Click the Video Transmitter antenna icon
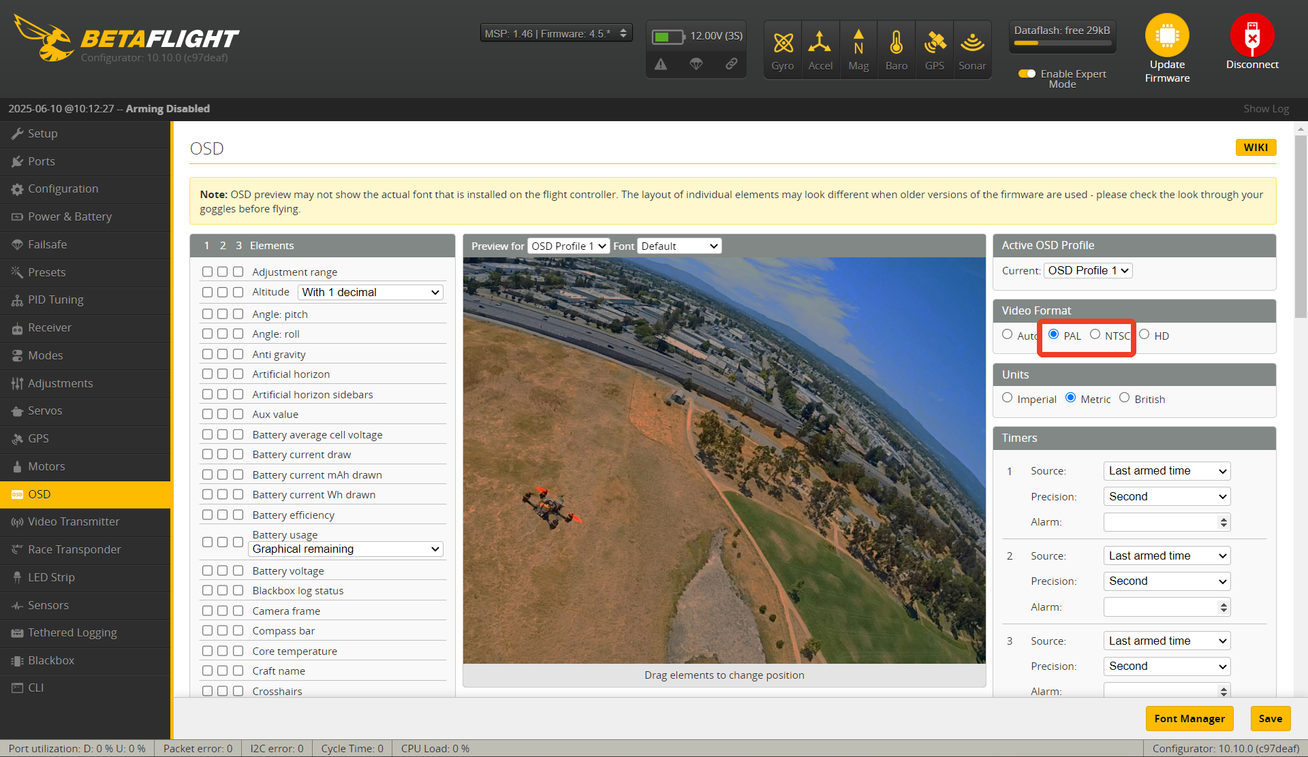1308x757 pixels. pyautogui.click(x=17, y=522)
